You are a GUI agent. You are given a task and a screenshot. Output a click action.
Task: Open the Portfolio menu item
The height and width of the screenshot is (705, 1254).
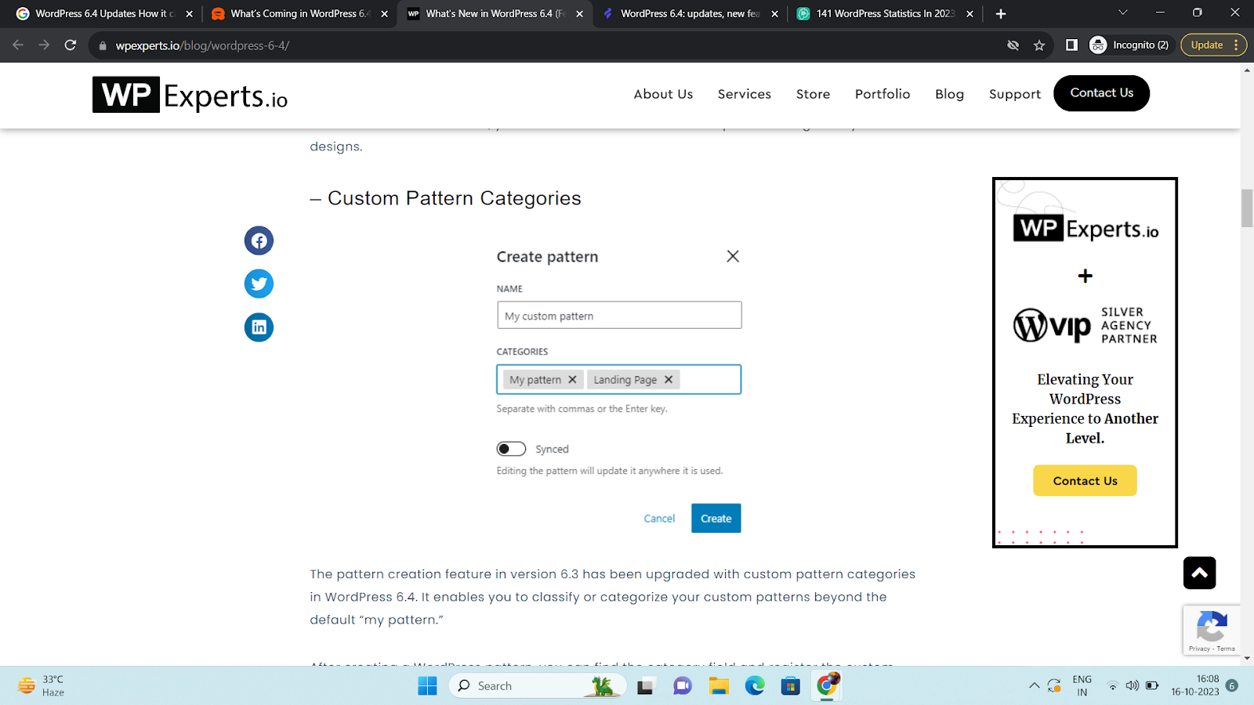click(883, 94)
